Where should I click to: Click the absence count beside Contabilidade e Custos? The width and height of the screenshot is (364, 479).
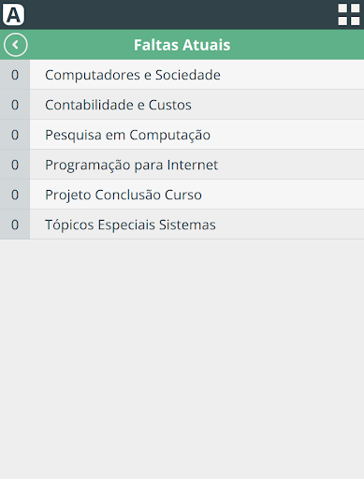(15, 105)
